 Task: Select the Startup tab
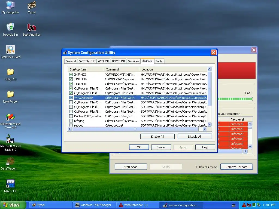pyautogui.click(x=147, y=61)
